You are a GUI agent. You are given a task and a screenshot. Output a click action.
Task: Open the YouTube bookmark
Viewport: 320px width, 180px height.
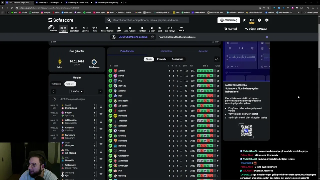point(23,12)
